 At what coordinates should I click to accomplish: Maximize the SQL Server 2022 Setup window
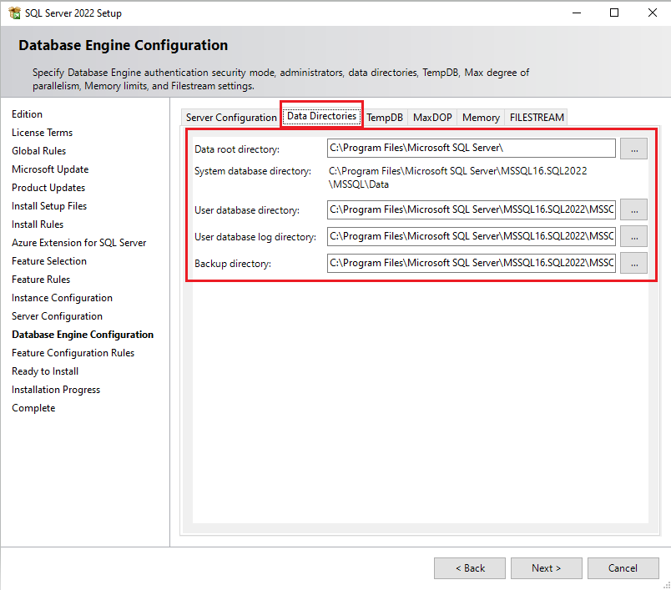[x=614, y=13]
